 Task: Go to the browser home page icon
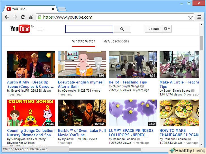tap(31, 17)
